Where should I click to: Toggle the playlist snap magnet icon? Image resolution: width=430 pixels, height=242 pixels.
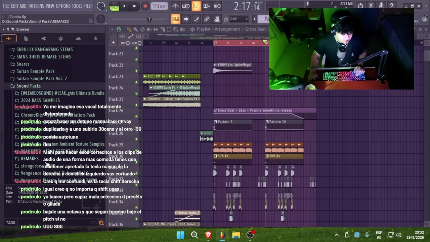(119, 29)
